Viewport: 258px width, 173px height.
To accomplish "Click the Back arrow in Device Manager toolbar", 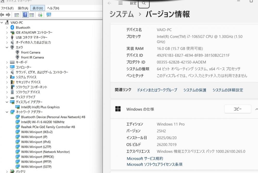I will coord(2,15).
